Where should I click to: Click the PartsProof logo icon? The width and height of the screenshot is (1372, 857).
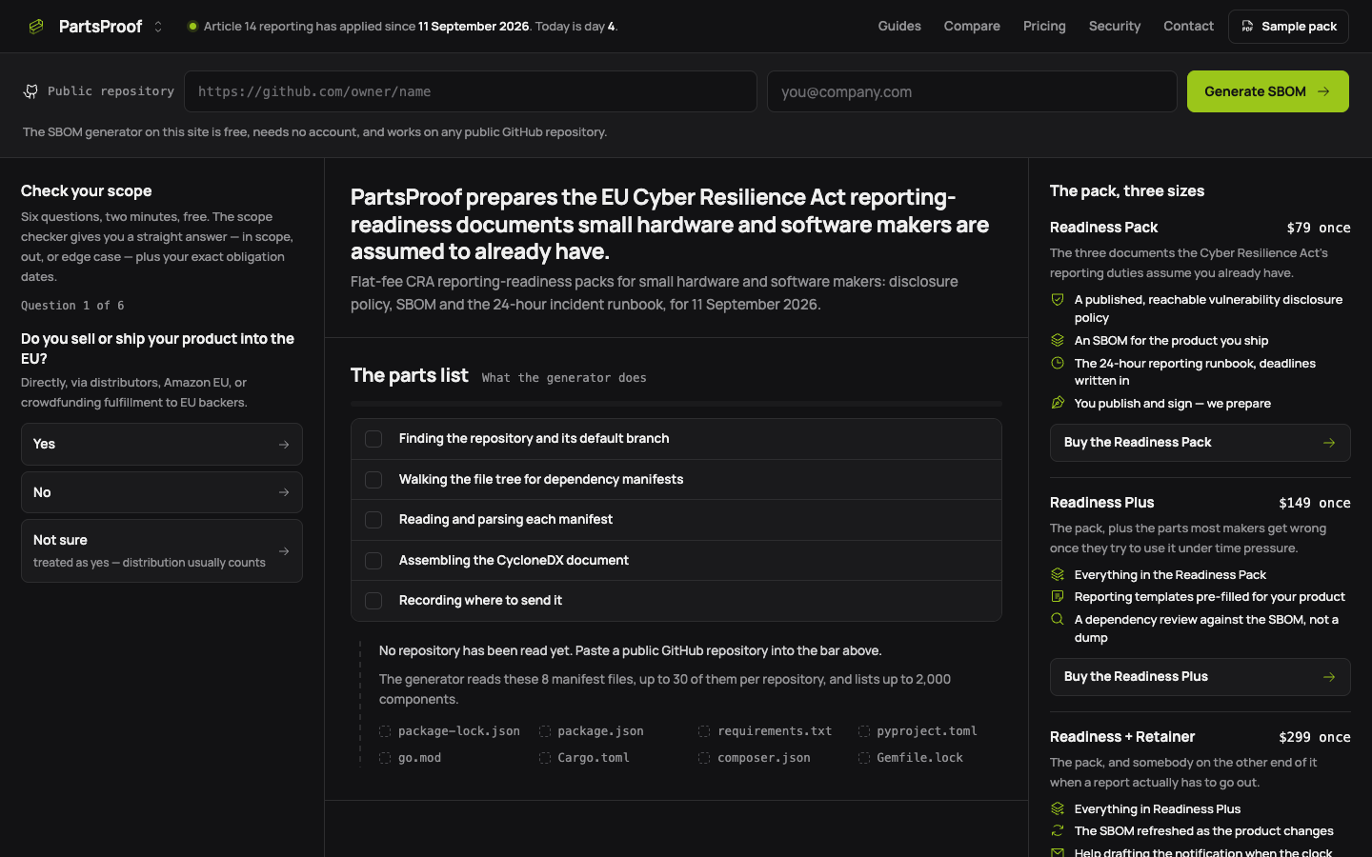pyautogui.click(x=36, y=27)
